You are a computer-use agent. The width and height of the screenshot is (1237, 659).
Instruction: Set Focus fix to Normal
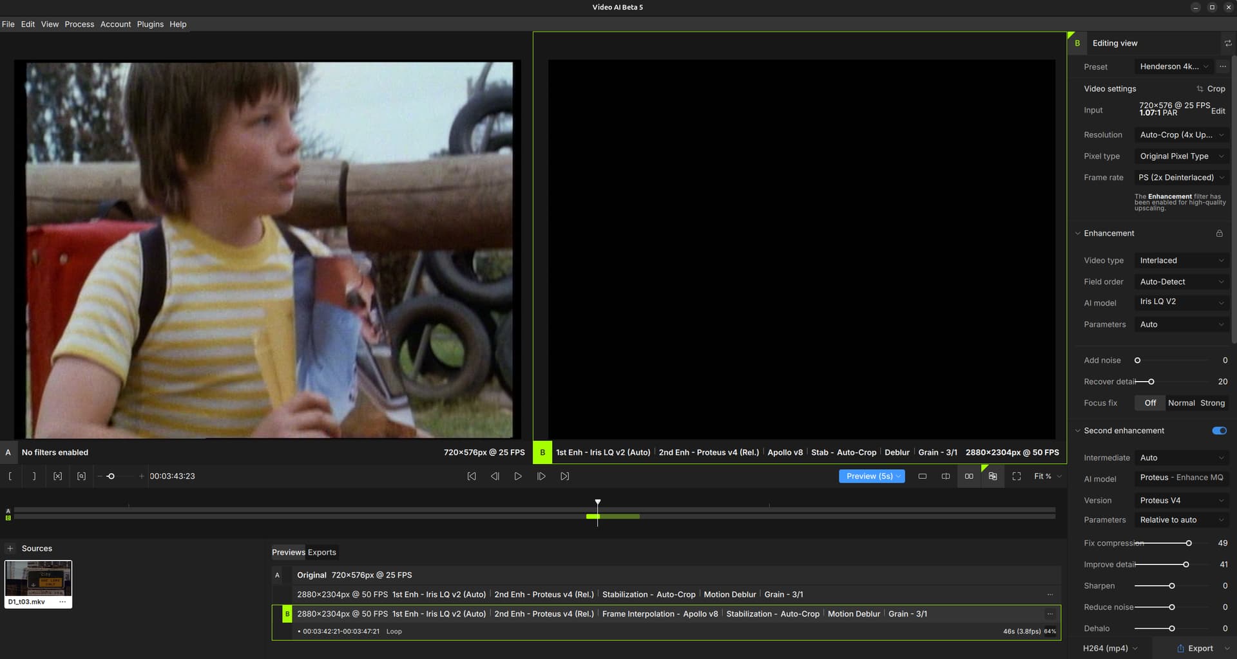(x=1181, y=403)
